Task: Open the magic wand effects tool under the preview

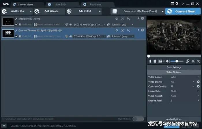Action: (198, 61)
